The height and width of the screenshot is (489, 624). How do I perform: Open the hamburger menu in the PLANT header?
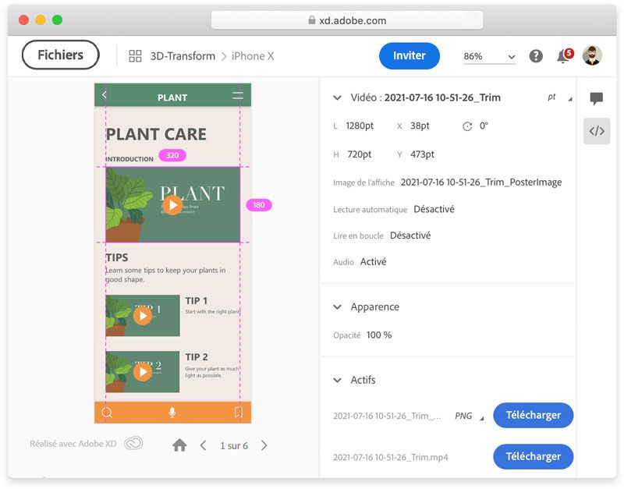click(238, 95)
